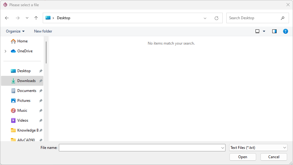The height and width of the screenshot is (165, 293).
Task: Select Downloads in navigation pane
Action: [26, 81]
